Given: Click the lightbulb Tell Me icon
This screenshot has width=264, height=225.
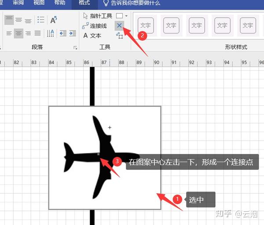Looking at the screenshot, I should (106, 3).
